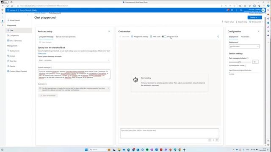This screenshot has width=271, height=152.
Task: Open app launcher grid in Azure header
Action: (x=8, y=10)
